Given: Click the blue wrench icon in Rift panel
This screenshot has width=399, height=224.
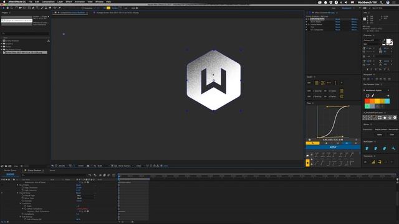Looking at the screenshot, I should point(393,148).
